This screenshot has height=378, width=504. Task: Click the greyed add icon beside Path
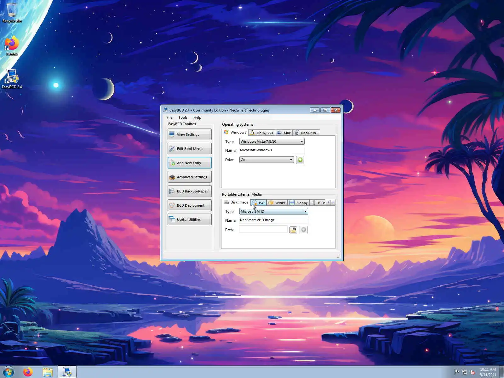(304, 230)
